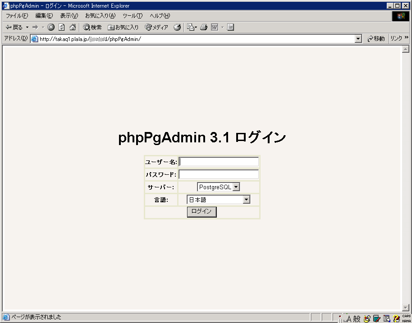Image resolution: width=412 pixels, height=323 pixels.
Task: Click the scrollbar up arrow
Action: click(x=405, y=49)
